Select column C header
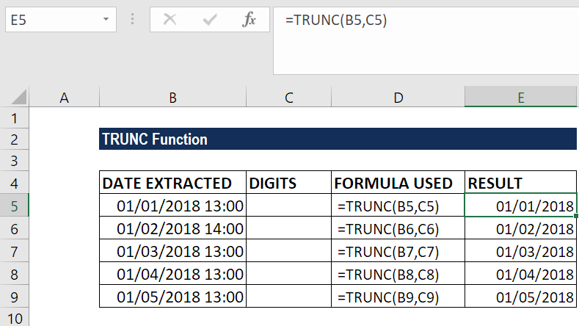Image resolution: width=579 pixels, height=326 pixels. pyautogui.click(x=288, y=98)
